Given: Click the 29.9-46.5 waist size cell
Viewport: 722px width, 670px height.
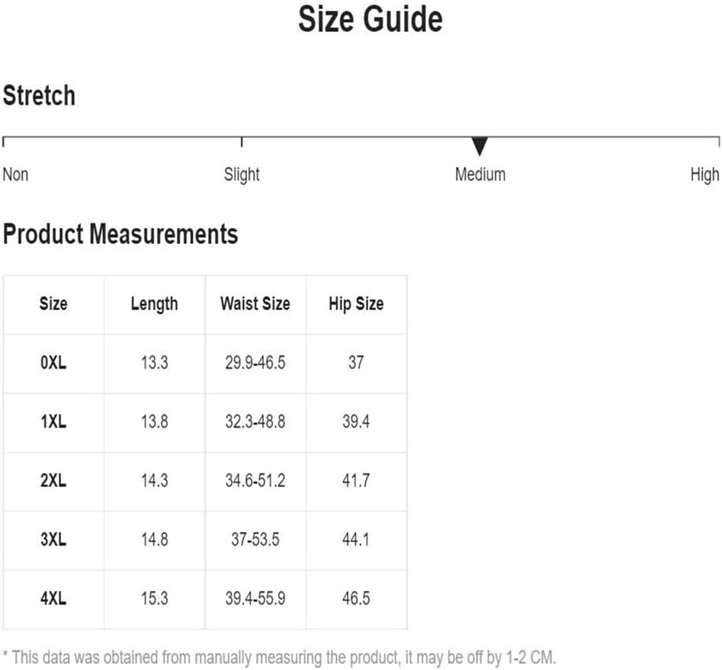Looking at the screenshot, I should (255, 363).
